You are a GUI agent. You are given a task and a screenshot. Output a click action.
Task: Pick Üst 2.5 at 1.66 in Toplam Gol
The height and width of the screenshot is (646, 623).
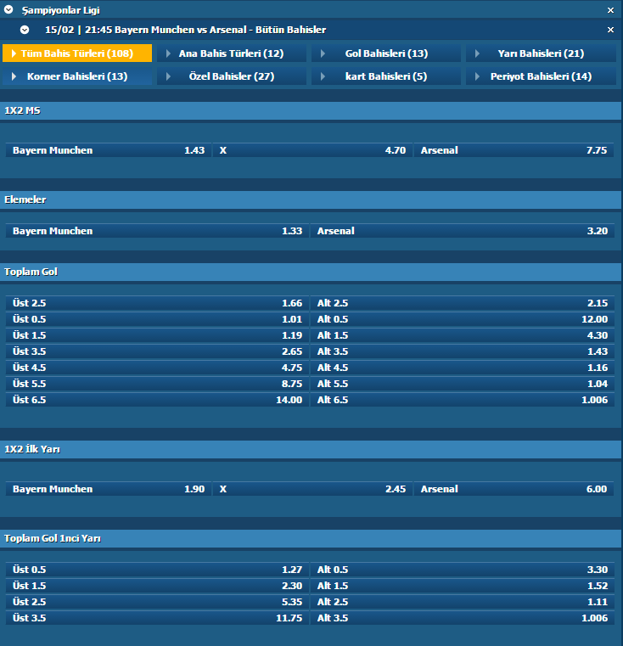pos(157,303)
